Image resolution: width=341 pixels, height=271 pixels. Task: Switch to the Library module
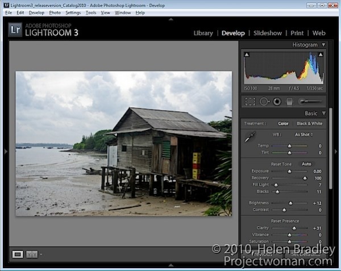point(203,33)
